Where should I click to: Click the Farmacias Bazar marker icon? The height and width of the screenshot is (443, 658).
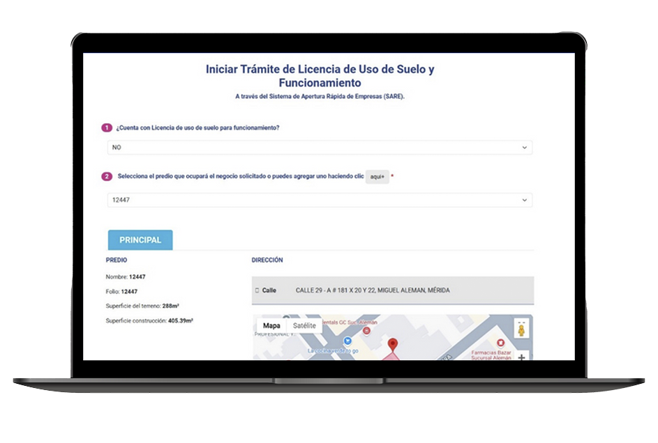500,343
